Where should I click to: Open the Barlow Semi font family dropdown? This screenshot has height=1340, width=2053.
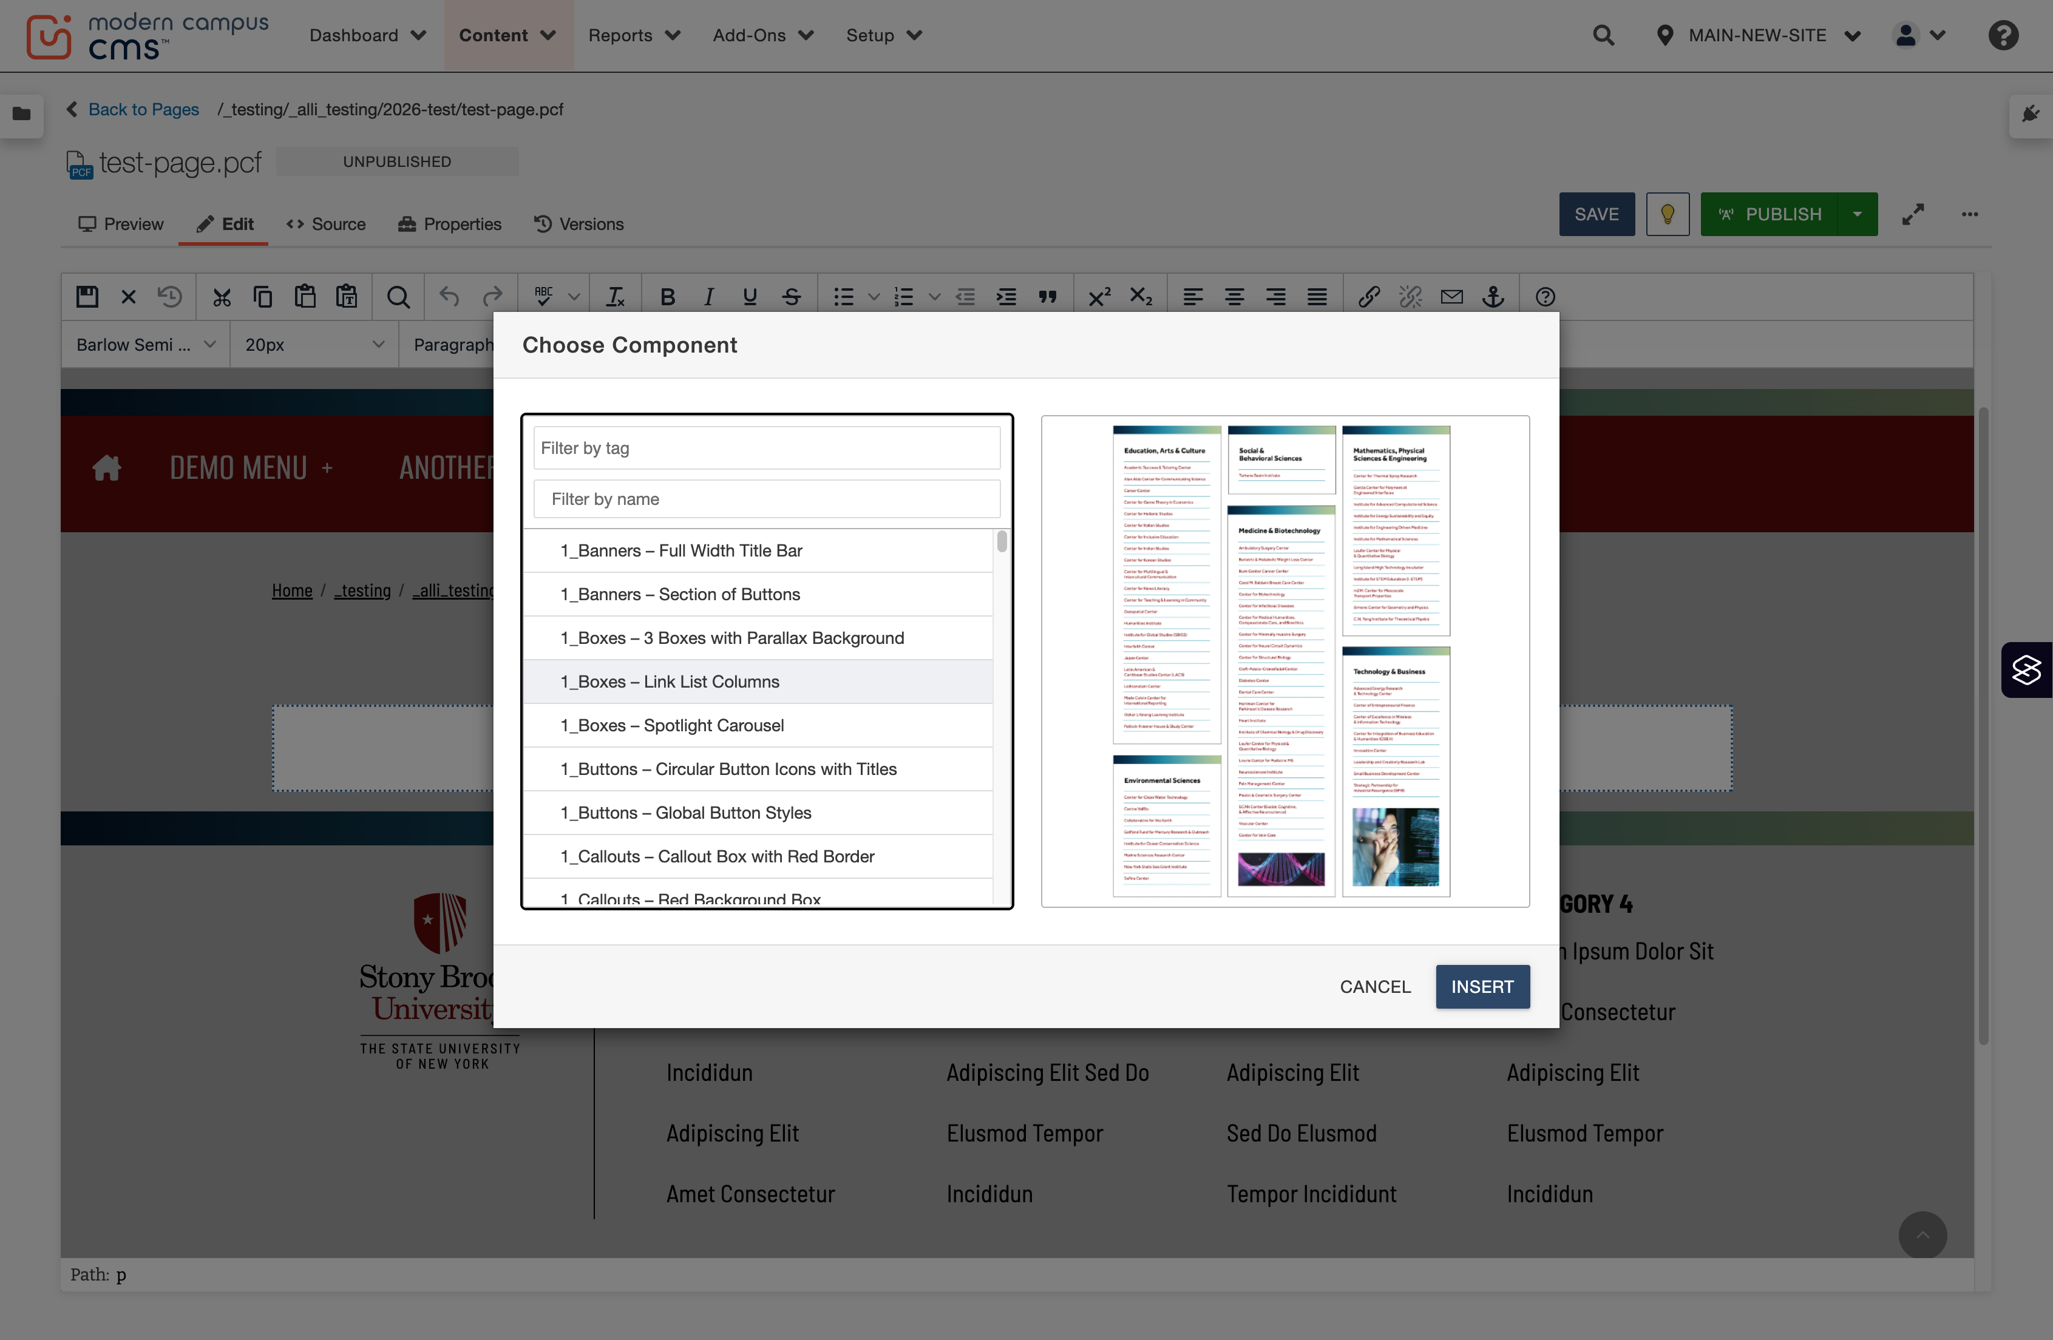[x=145, y=344]
